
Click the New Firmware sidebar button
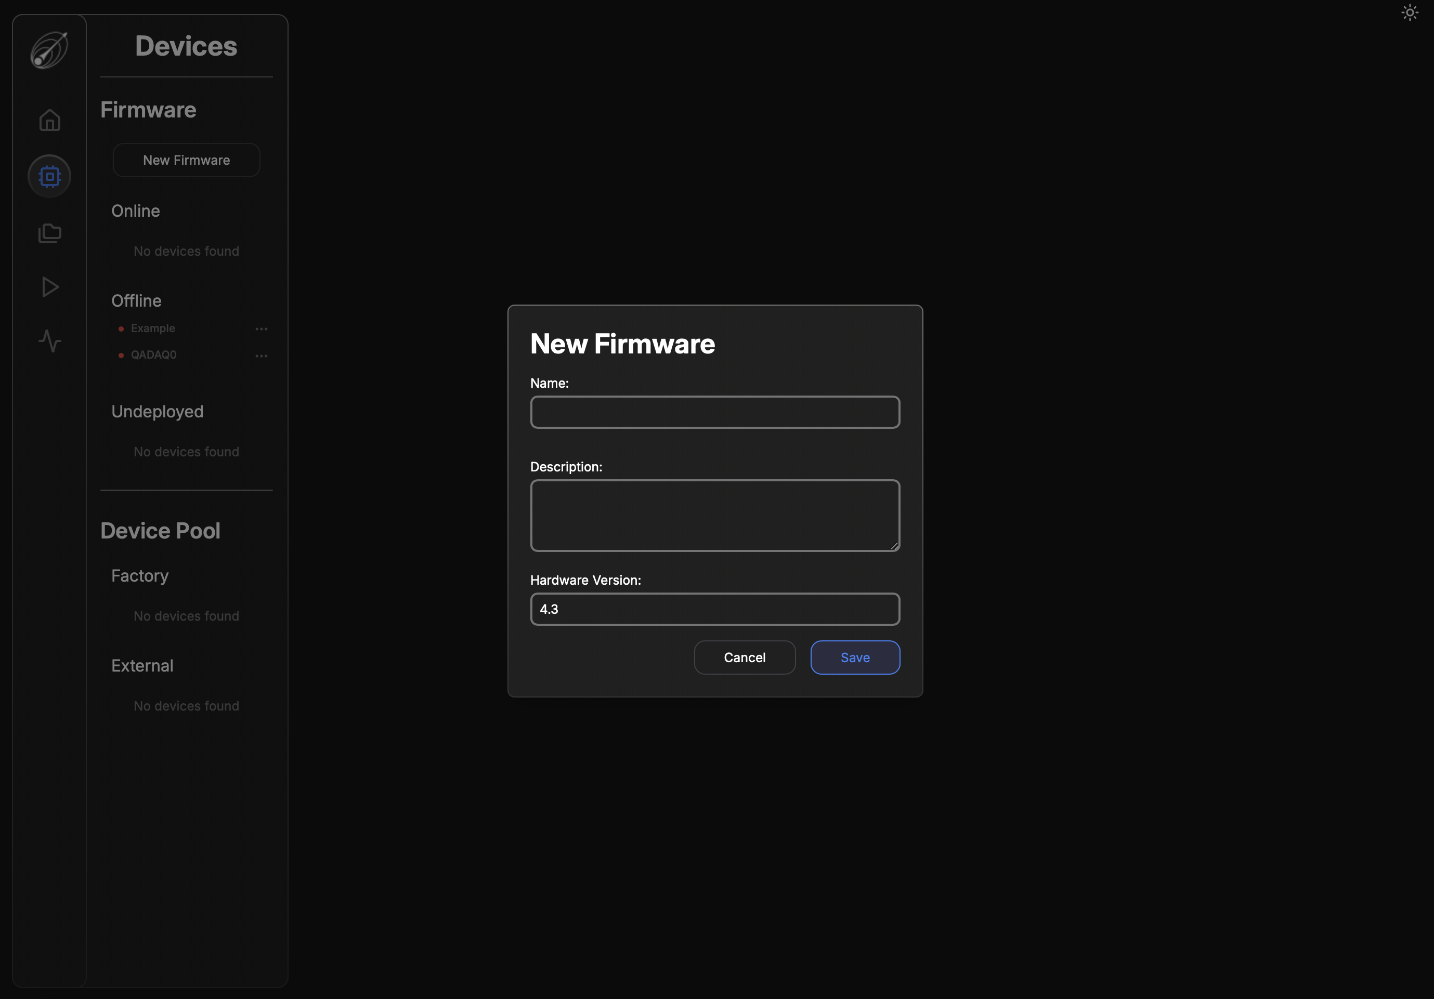click(x=186, y=160)
